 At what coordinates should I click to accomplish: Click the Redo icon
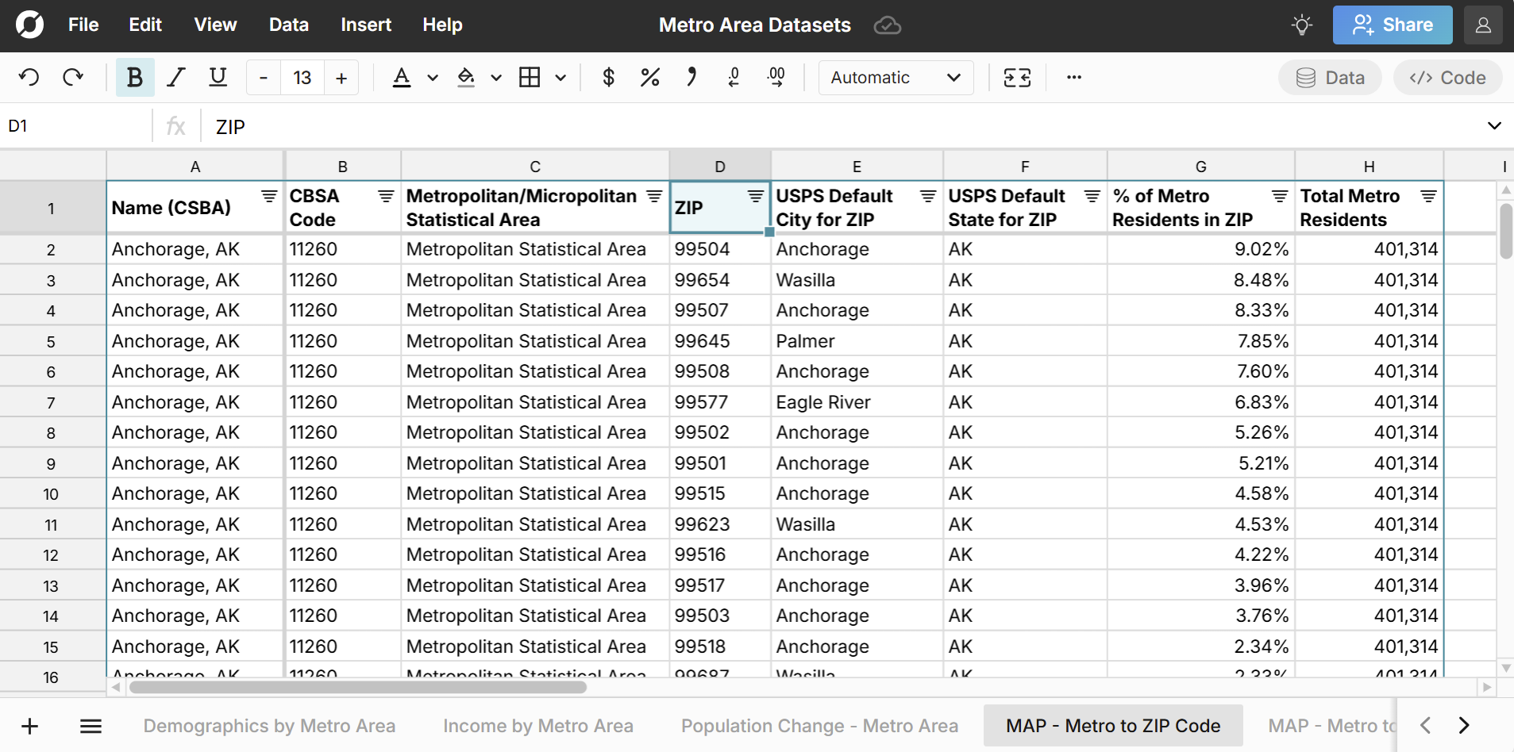73,77
